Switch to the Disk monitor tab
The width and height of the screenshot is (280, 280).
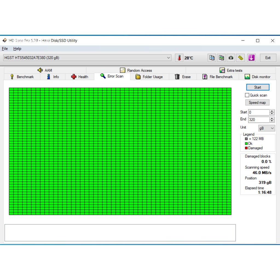(x=257, y=77)
